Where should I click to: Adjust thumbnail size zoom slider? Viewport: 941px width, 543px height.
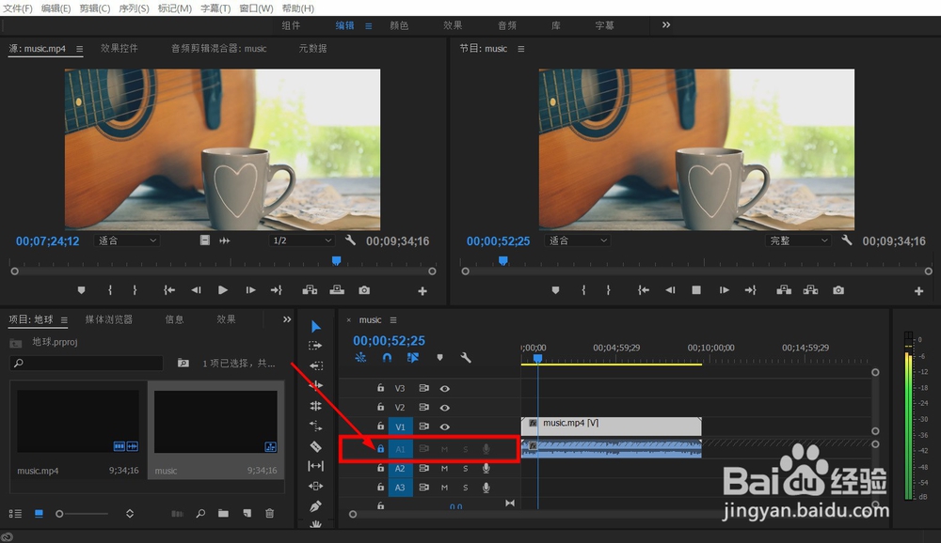tap(59, 514)
